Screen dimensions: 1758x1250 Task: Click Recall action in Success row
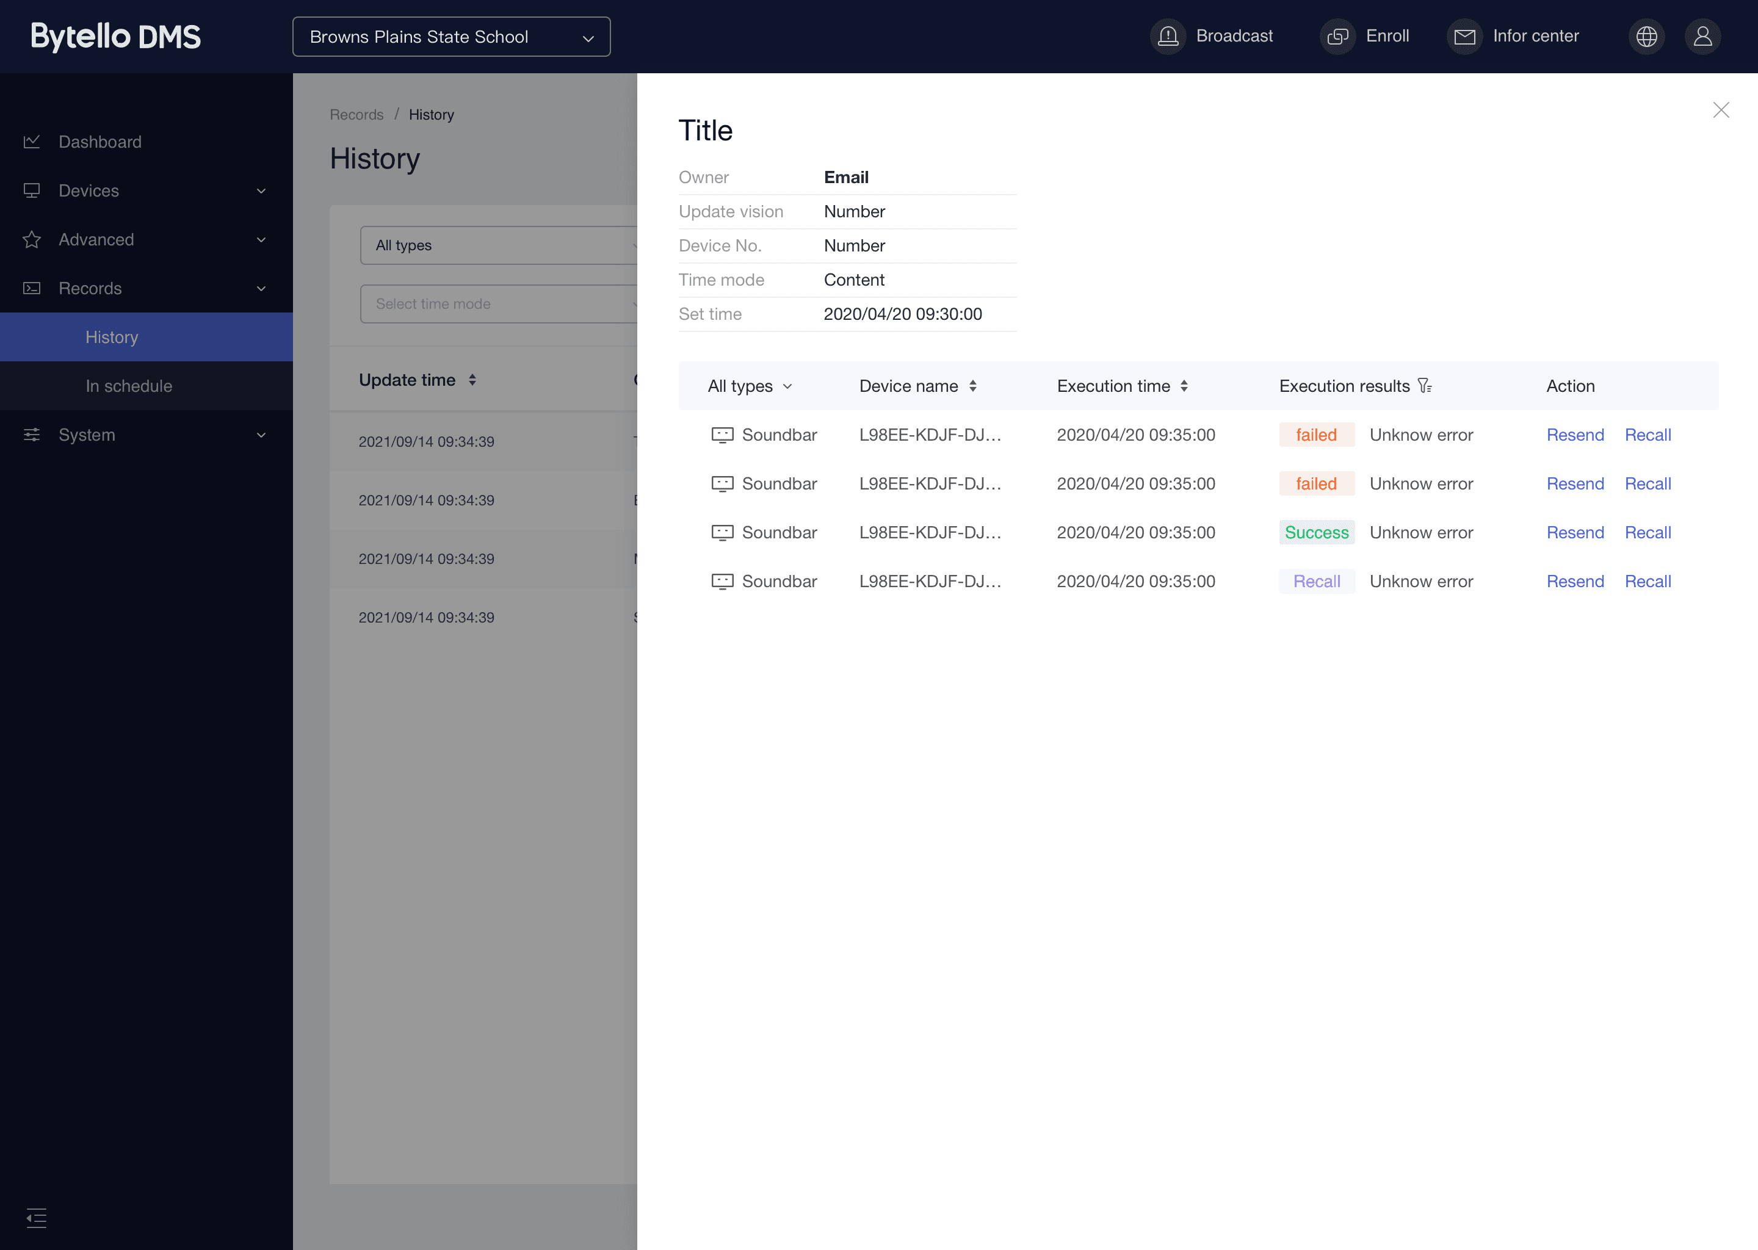(1647, 533)
